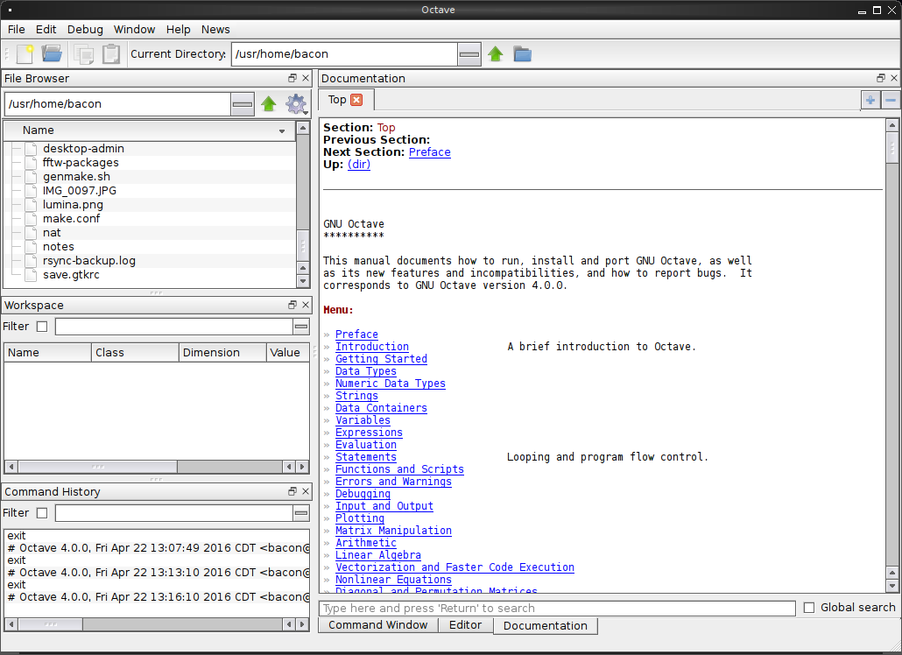Image resolution: width=902 pixels, height=655 pixels.
Task: Open the Workspace filter dropdown
Action: (301, 327)
